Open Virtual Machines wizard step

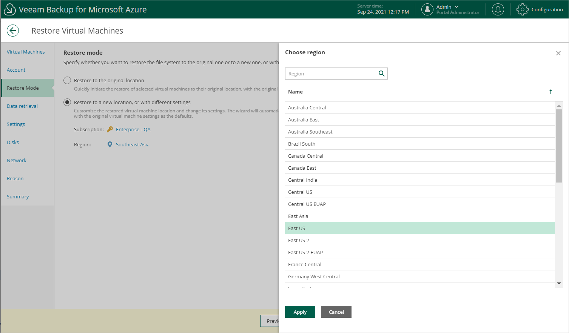coord(26,52)
